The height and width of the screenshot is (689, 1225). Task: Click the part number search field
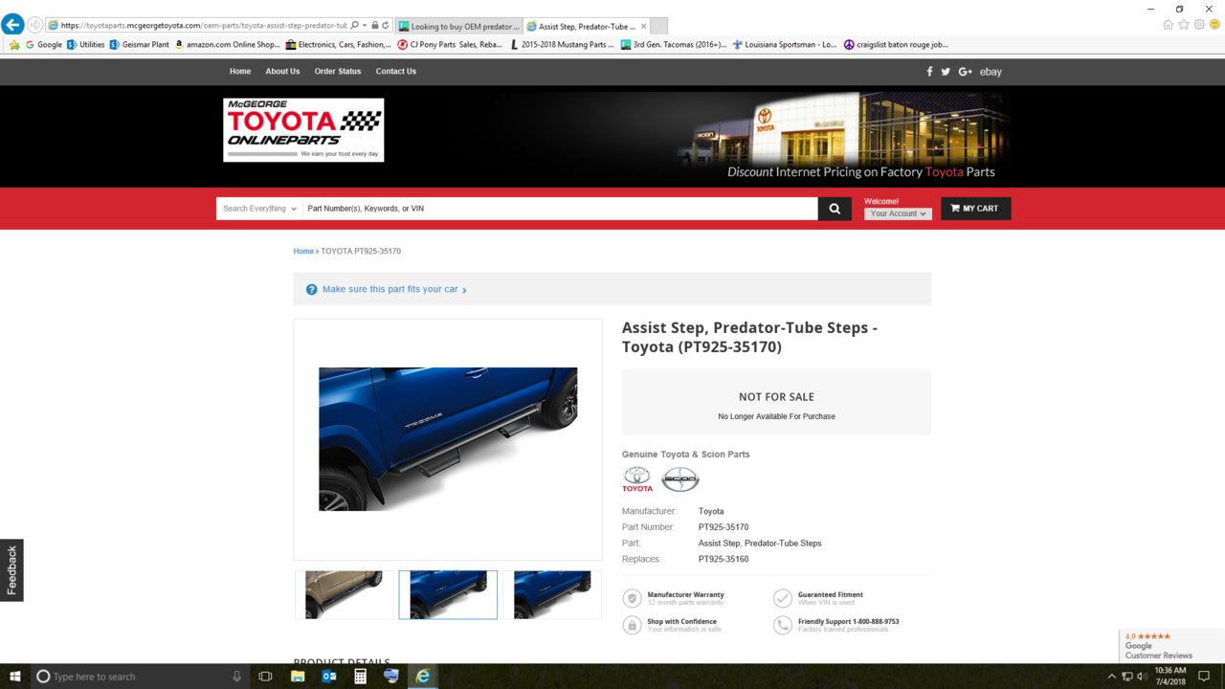560,209
